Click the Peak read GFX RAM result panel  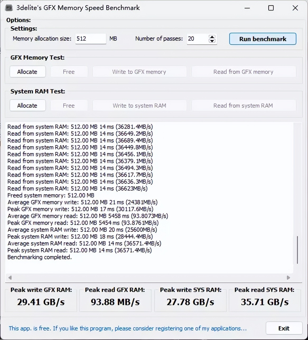pos(115,299)
